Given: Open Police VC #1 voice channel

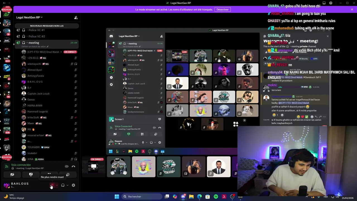Looking at the screenshot, I should tap(37, 30).
